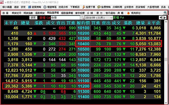Click the 履約價 column header
The image size is (169, 105).
point(84,23)
